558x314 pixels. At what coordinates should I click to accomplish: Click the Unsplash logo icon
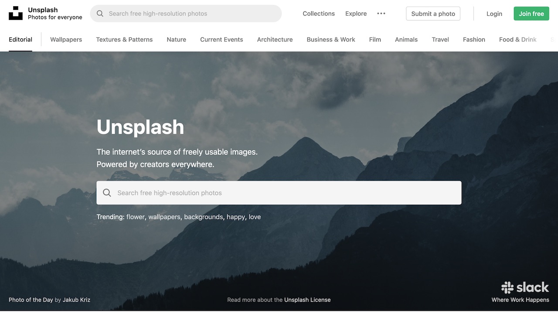coord(16,13)
